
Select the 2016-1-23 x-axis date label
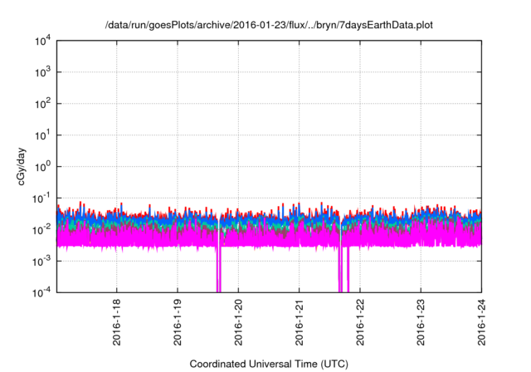point(421,322)
